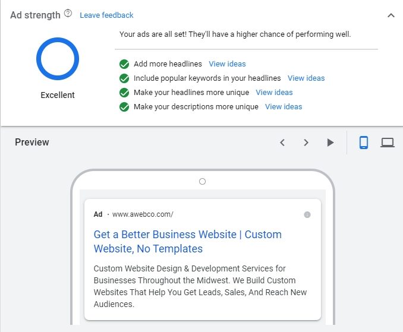Click the Ad strength help question icon
Viewport: 403px width, 332px height.
(x=68, y=13)
